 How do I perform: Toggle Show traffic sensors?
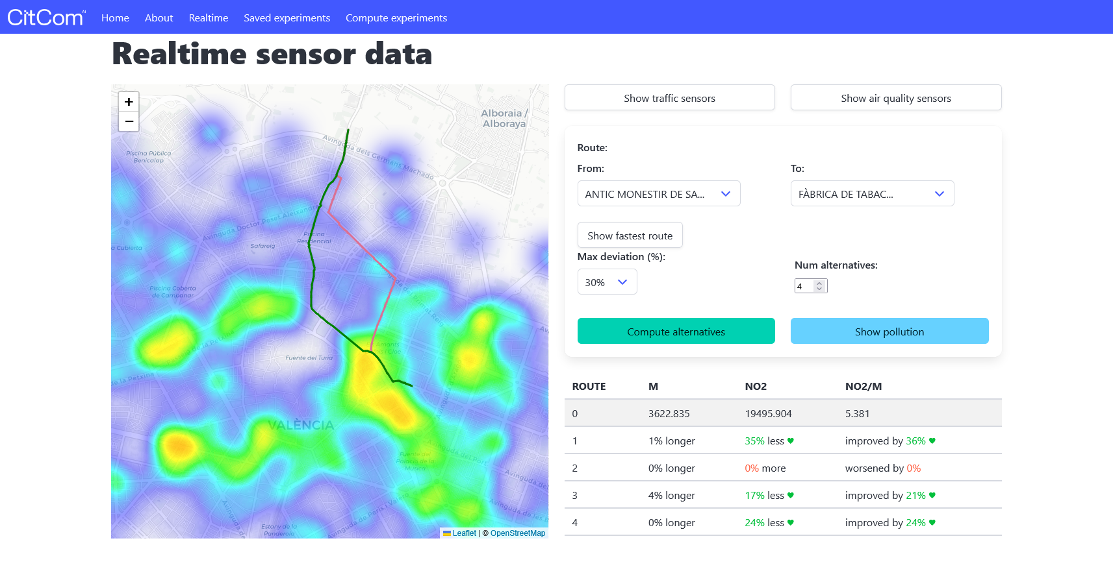[669, 98]
